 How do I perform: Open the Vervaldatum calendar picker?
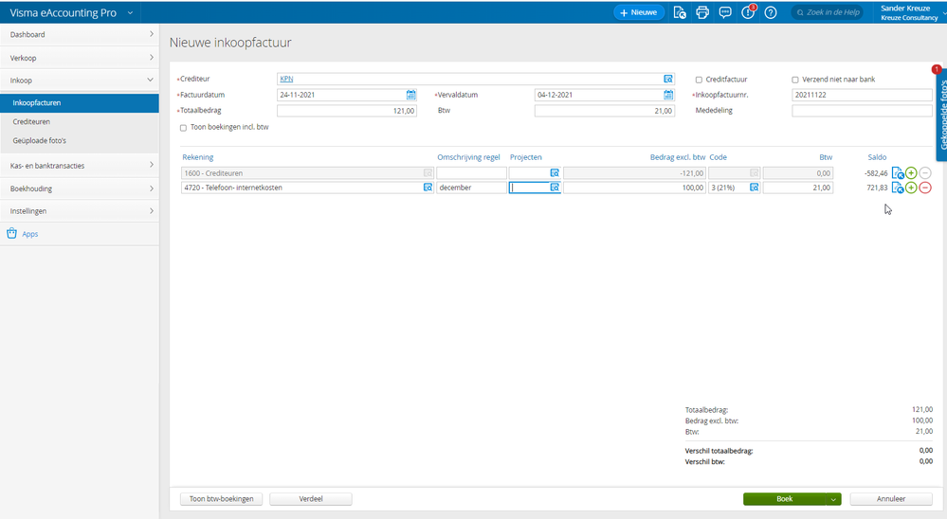coord(668,95)
